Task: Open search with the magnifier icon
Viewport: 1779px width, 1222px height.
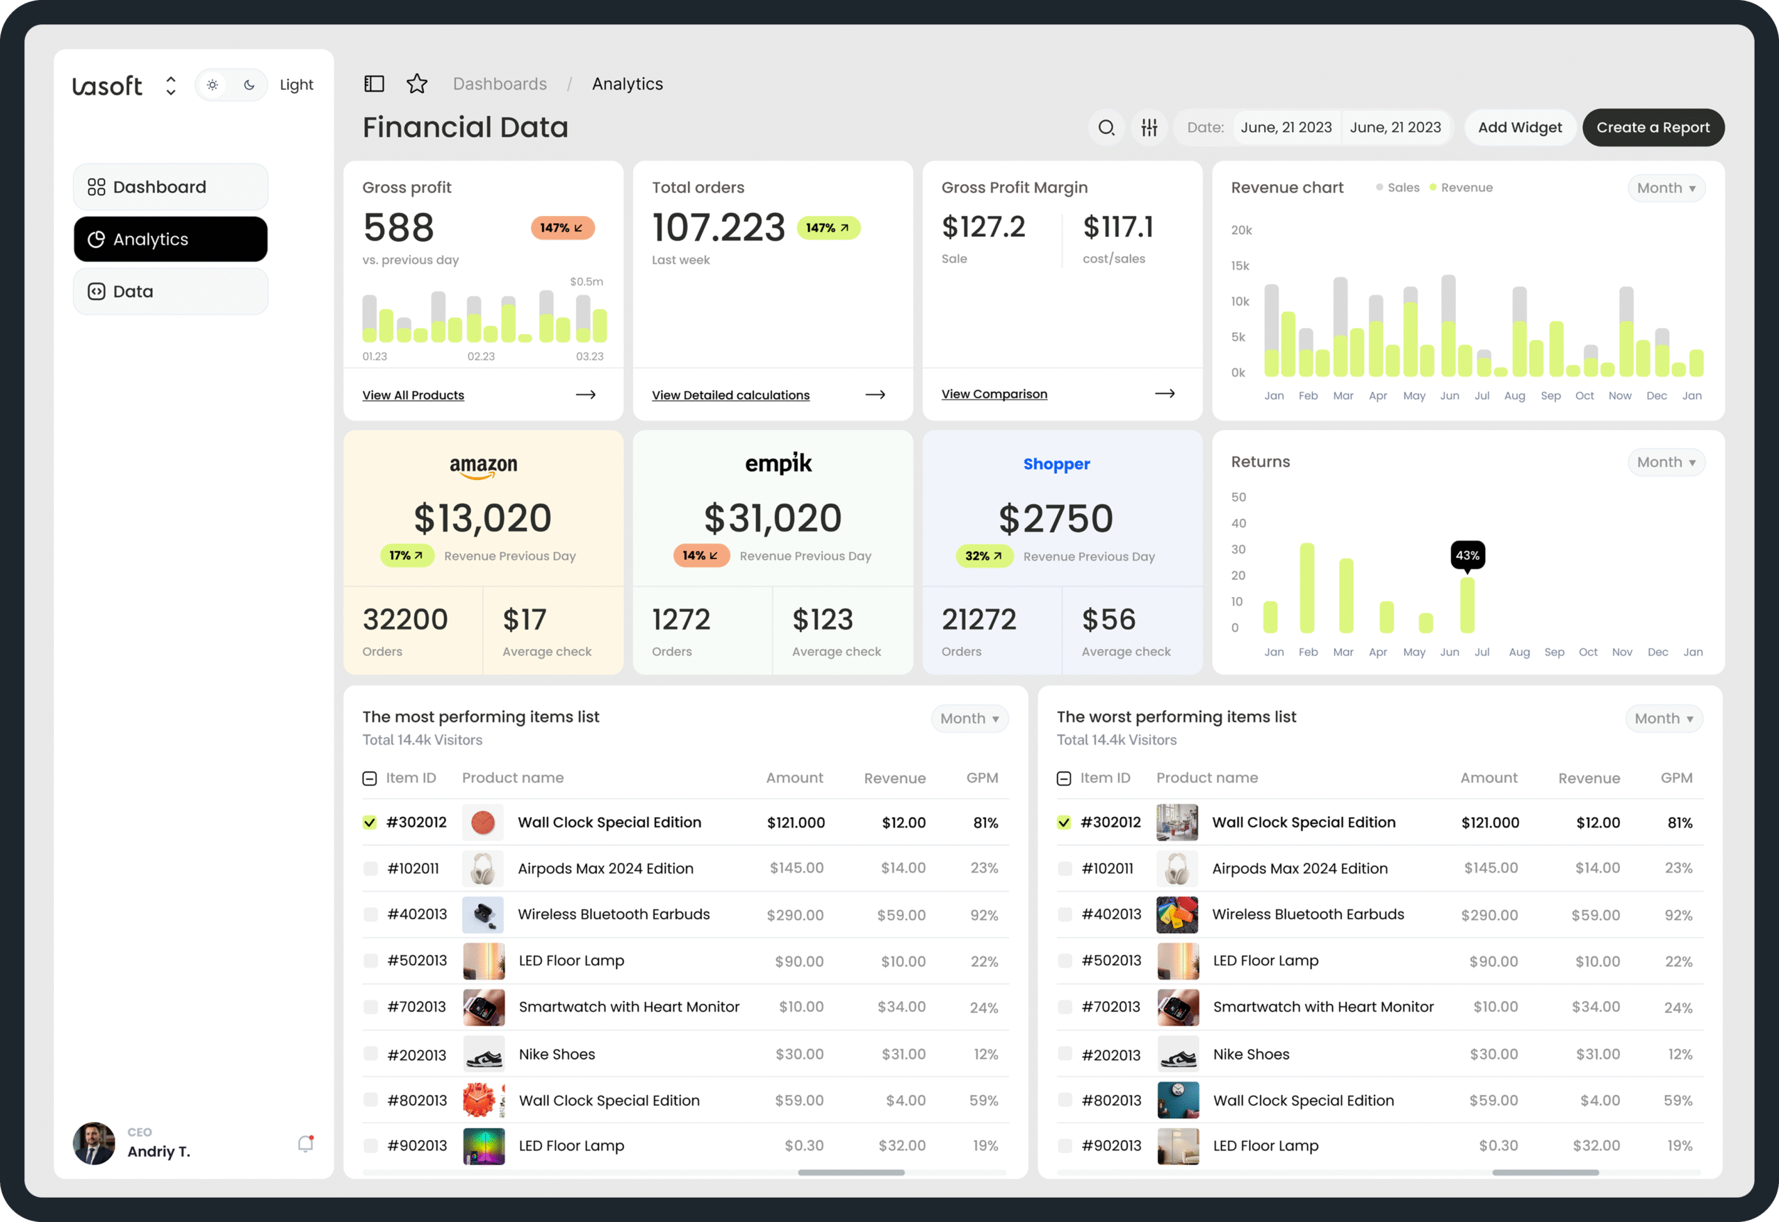Action: point(1106,127)
